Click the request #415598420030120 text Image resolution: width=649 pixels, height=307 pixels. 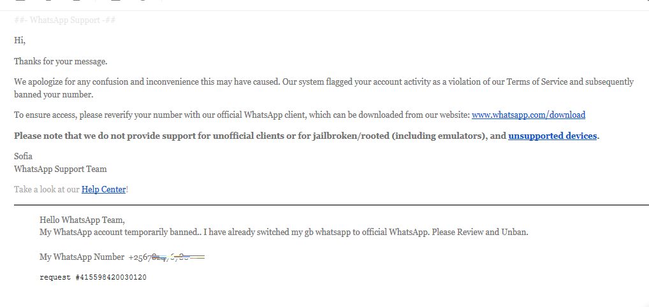(93, 277)
